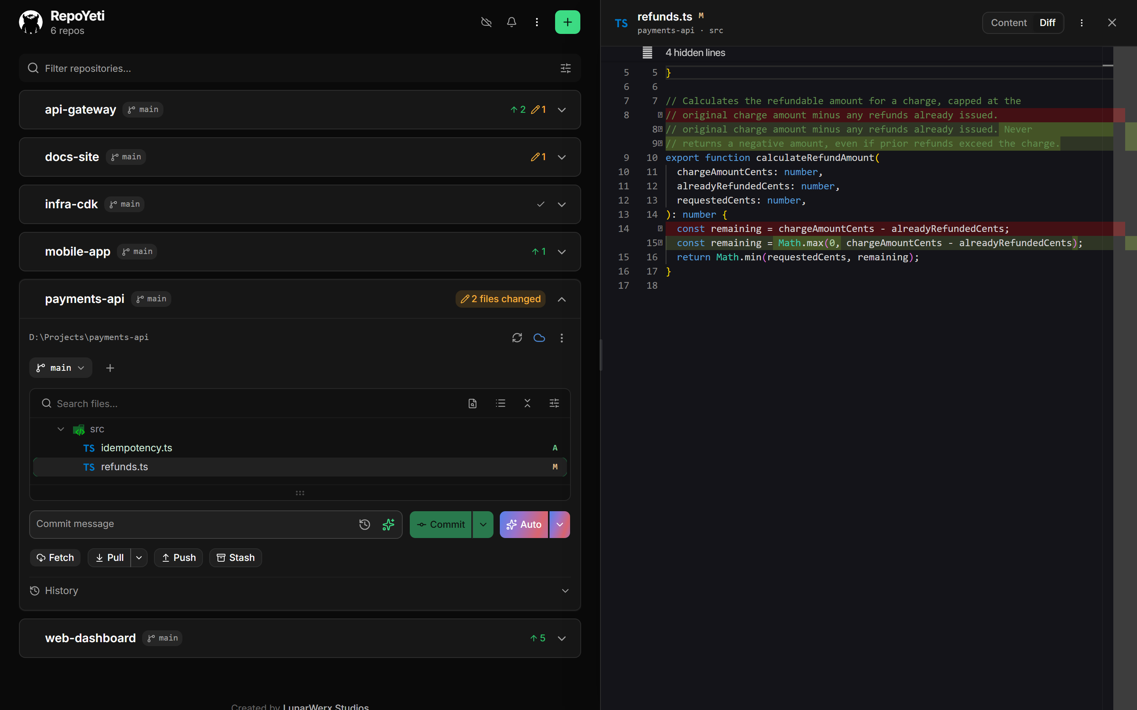Click the green Commit button

440,525
